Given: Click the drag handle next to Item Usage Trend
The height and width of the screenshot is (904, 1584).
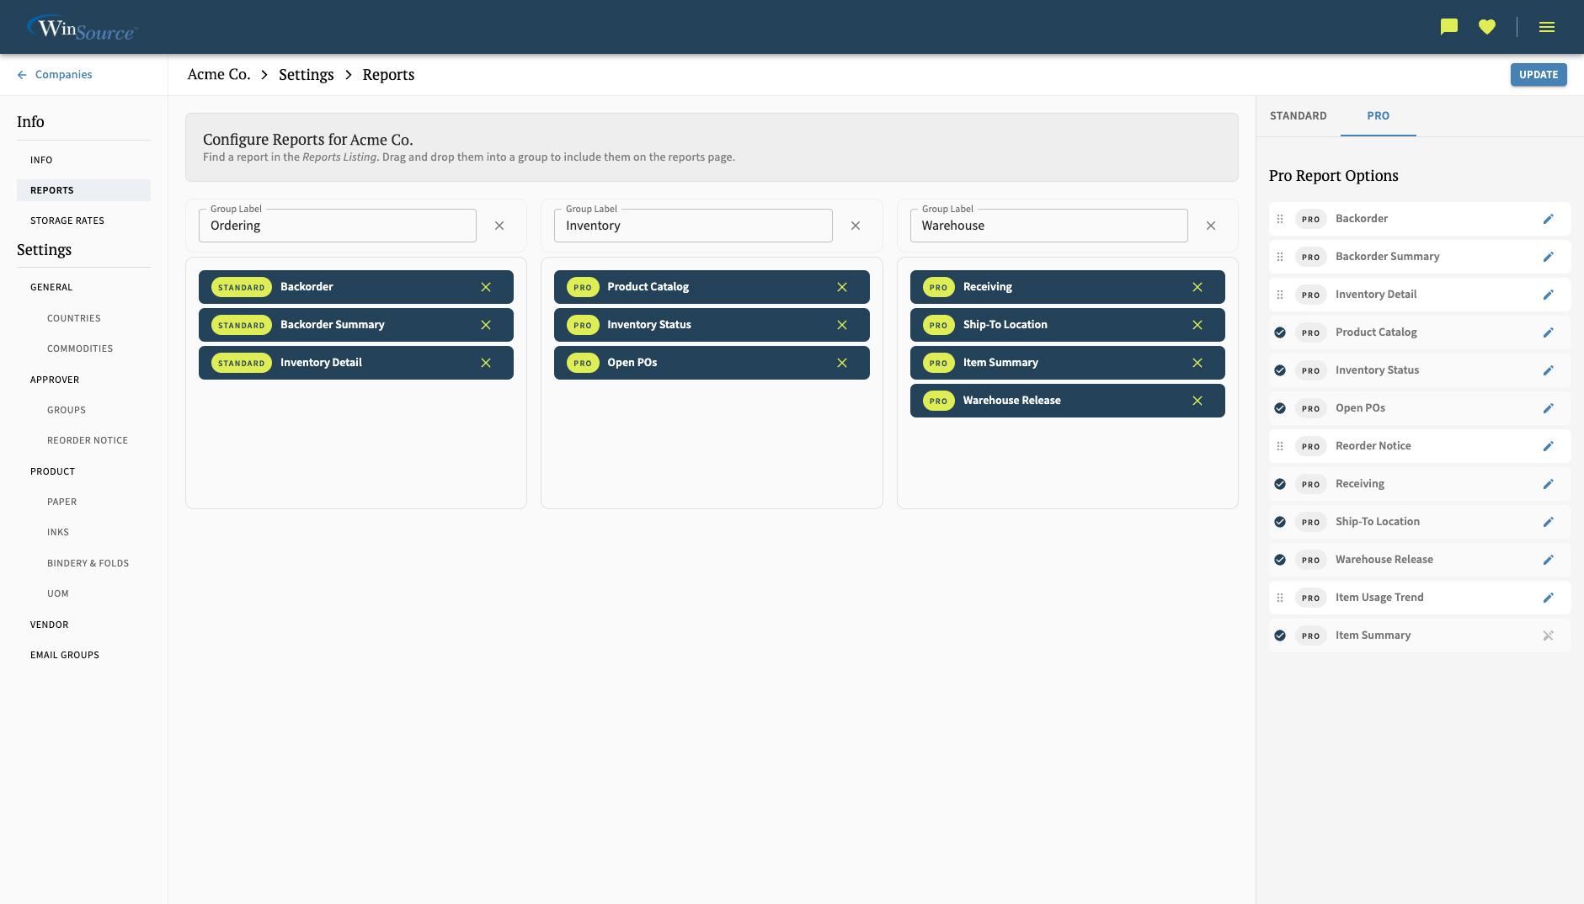Looking at the screenshot, I should (1280, 598).
